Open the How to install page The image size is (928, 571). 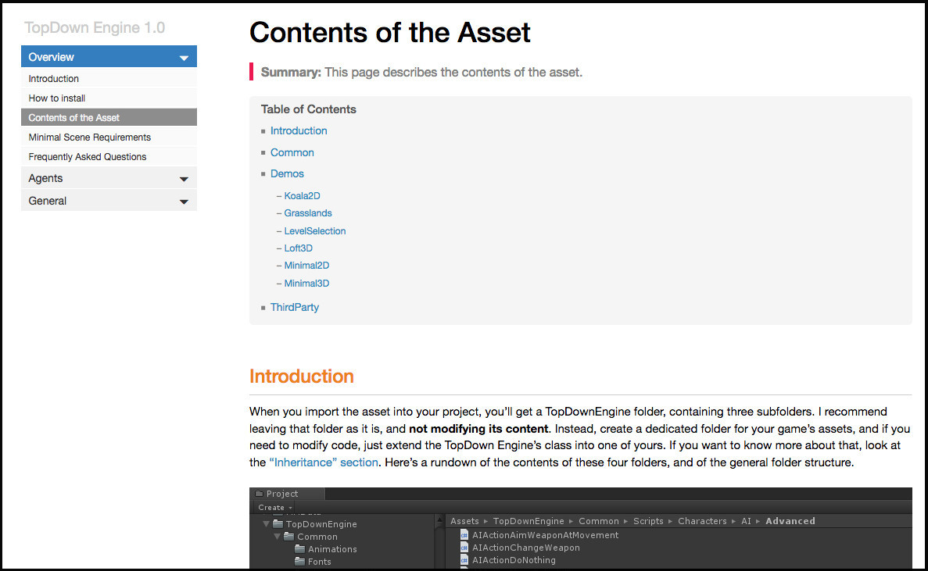pos(109,98)
